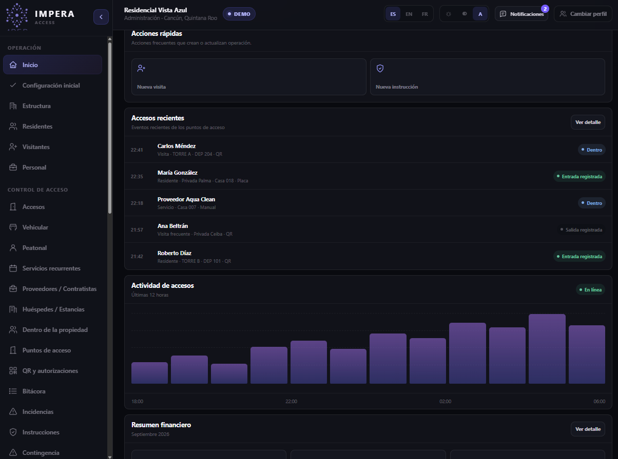Click the Servicios recurrentes calendar icon
Screen dimensions: 618x459
13,268
